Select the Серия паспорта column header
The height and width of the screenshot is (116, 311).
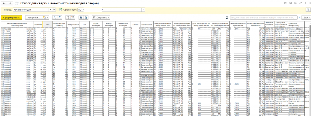pos(96,25)
